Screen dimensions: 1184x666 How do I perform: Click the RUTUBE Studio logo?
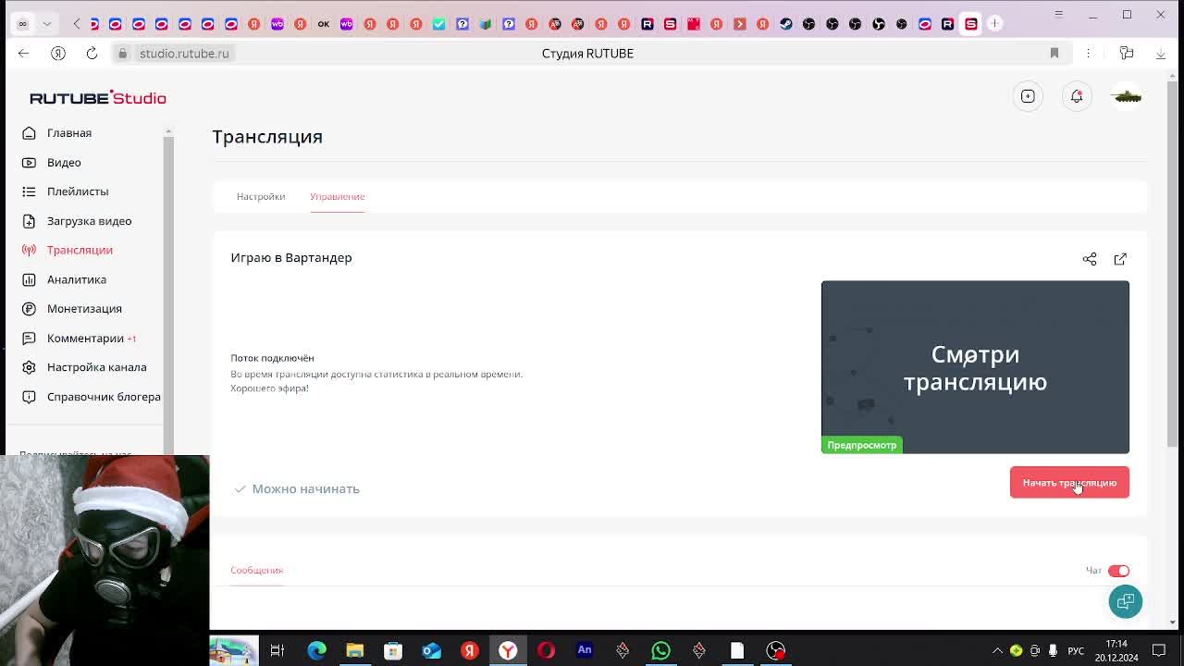(97, 97)
